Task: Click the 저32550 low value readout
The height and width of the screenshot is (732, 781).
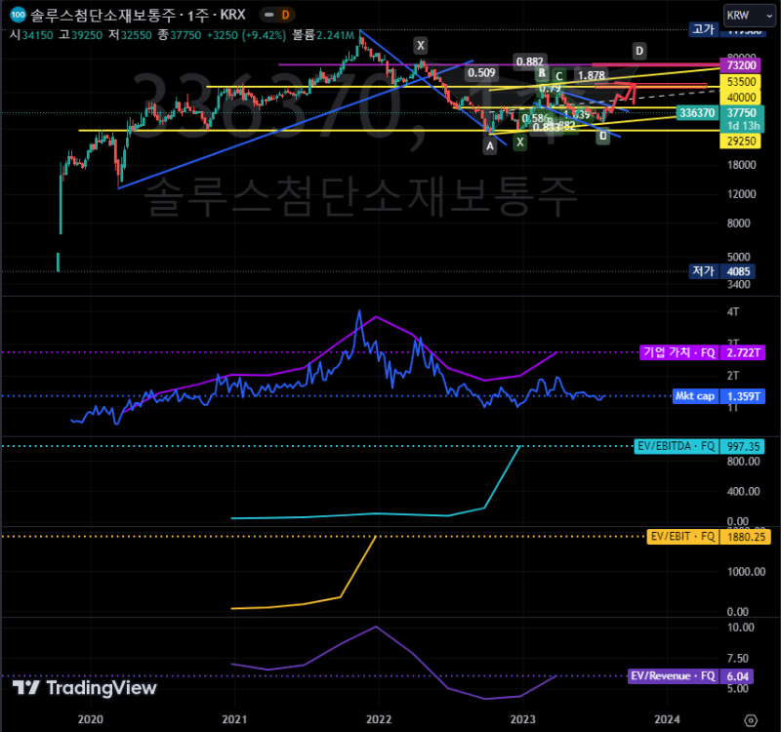Action: [130, 35]
